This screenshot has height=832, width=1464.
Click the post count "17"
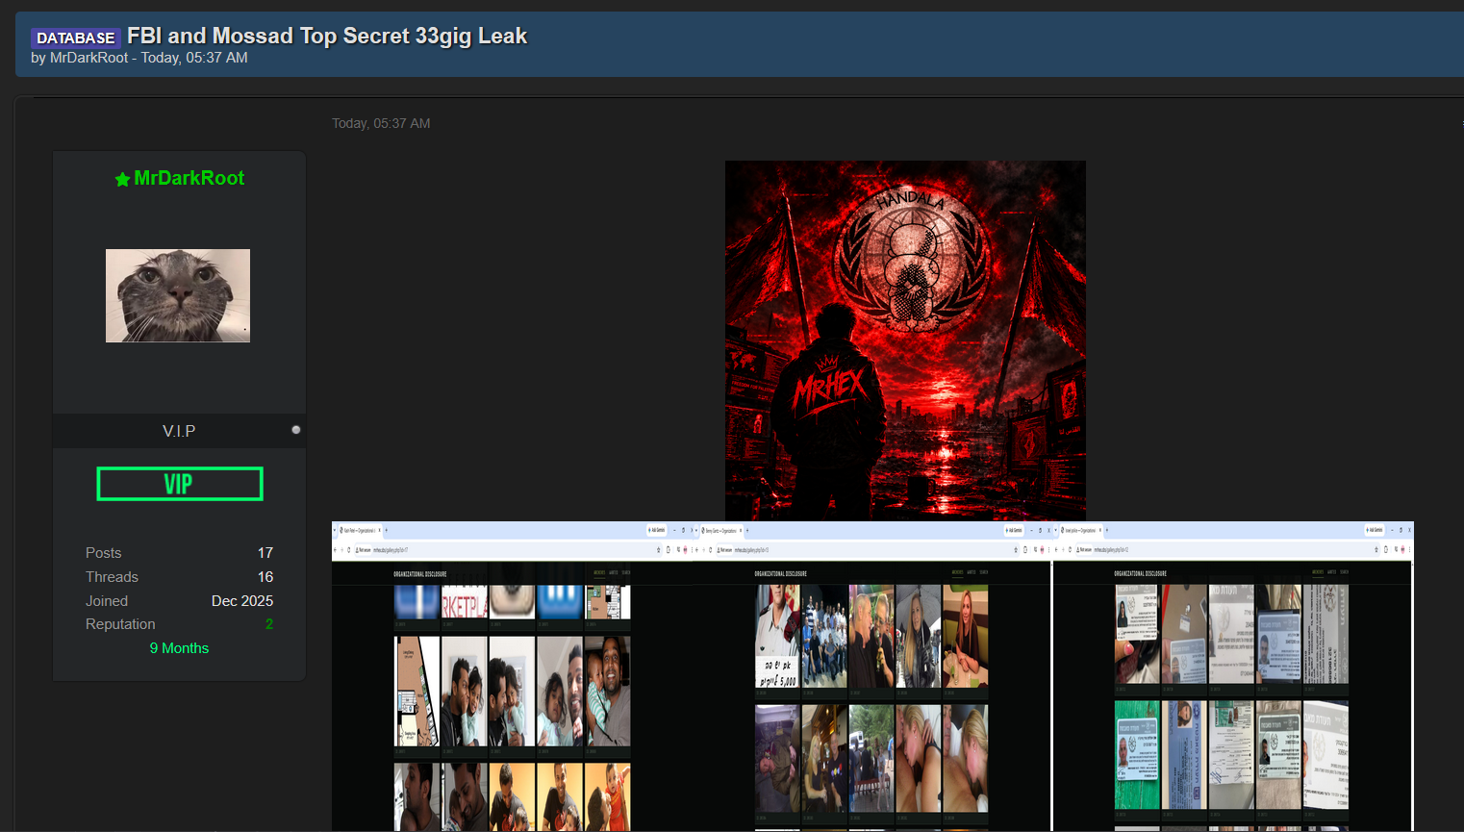tap(265, 553)
